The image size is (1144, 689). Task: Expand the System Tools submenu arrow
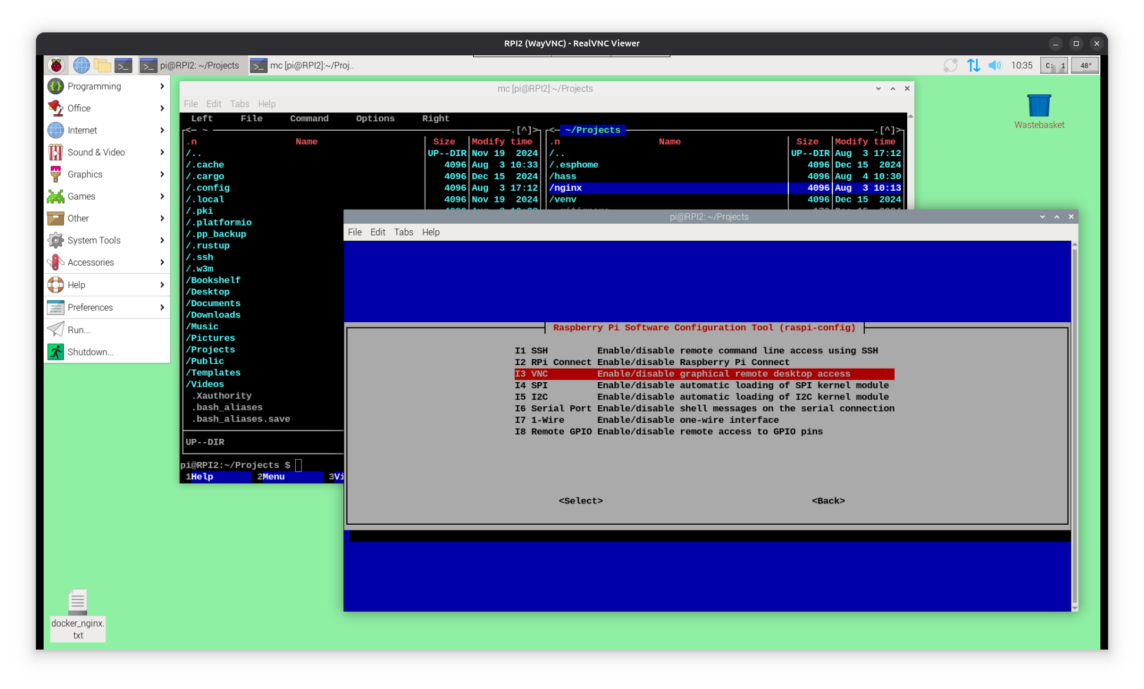point(162,240)
